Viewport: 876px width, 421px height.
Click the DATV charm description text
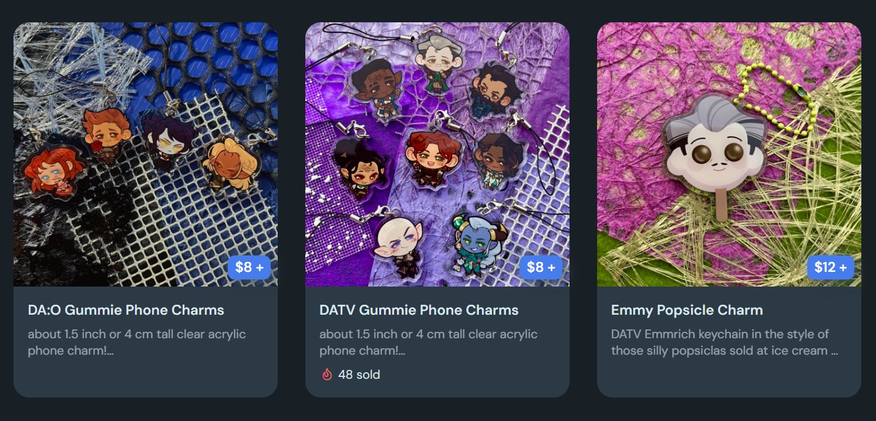tap(429, 342)
